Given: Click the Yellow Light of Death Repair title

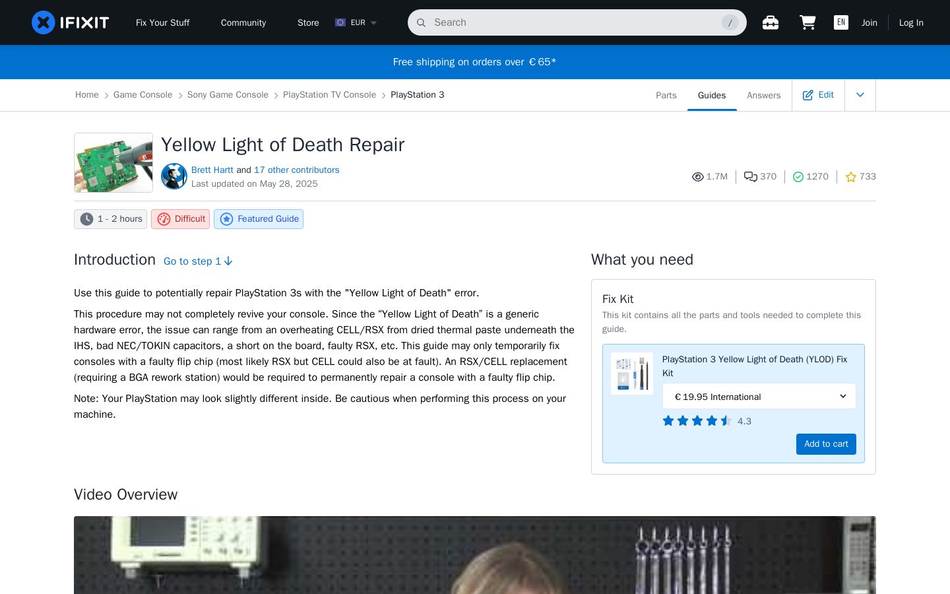Looking at the screenshot, I should [283, 145].
